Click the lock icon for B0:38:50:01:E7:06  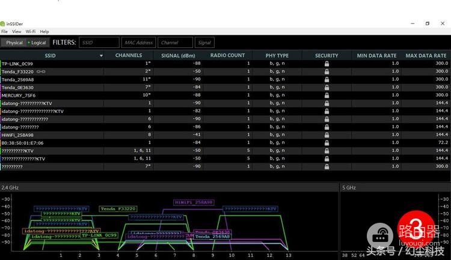coord(327,143)
